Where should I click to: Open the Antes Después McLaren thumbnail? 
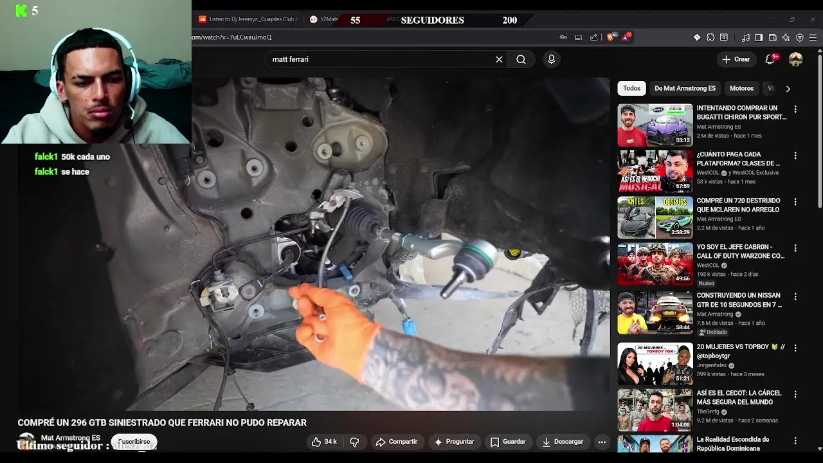pos(655,218)
